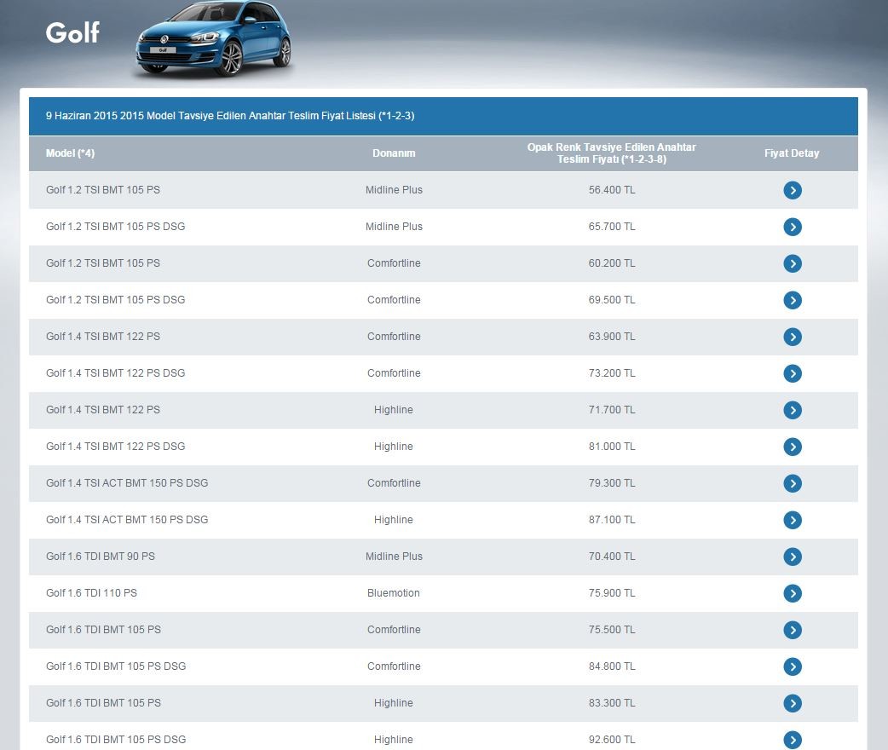
Task: Click the Model (*4) column header
Action: pos(70,153)
